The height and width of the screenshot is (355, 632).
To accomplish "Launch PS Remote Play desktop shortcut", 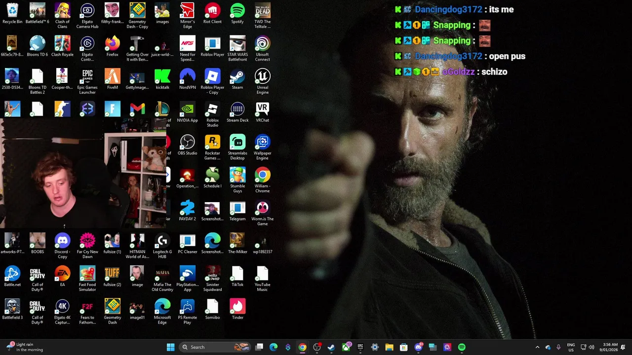I will tap(187, 312).
